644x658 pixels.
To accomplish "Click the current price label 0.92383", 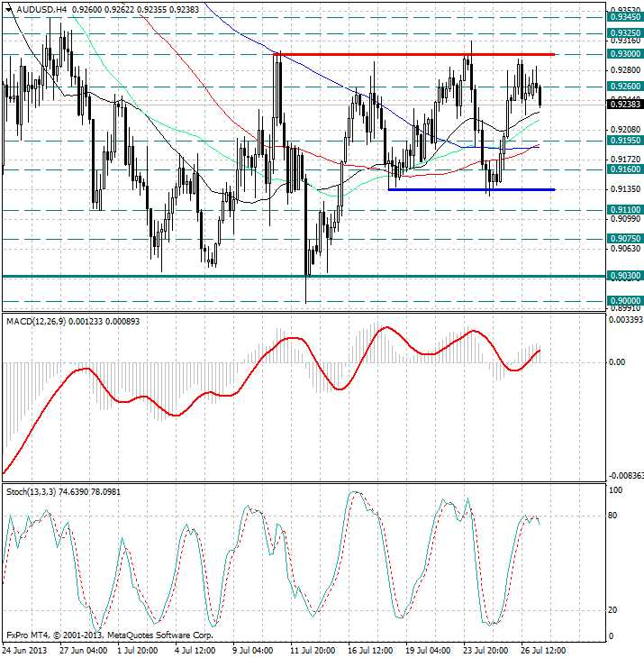I will (625, 104).
